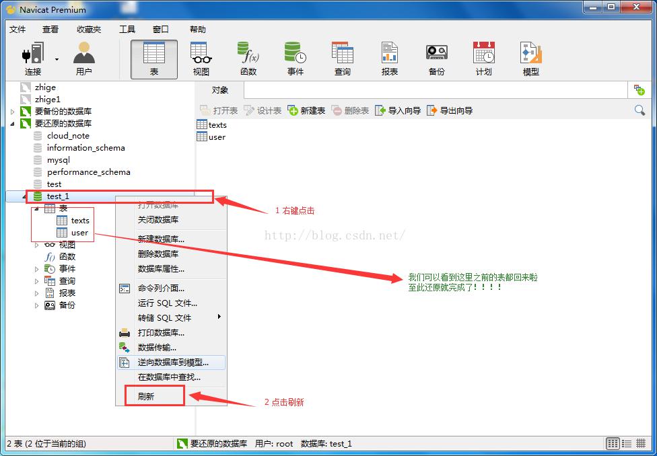Screen dimensions: 657x456
Task: Open the 转储 SQL 文件 submenu
Action: 171,318
